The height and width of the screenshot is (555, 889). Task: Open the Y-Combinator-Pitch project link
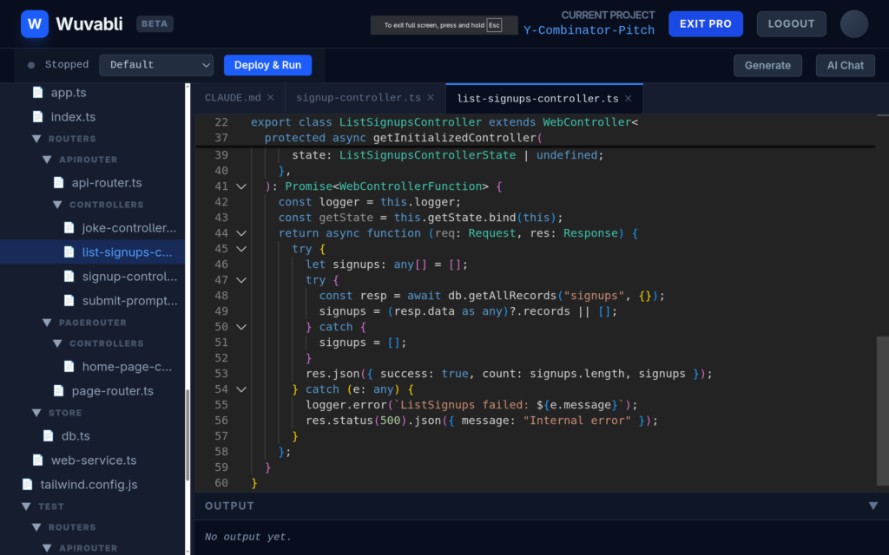(589, 30)
